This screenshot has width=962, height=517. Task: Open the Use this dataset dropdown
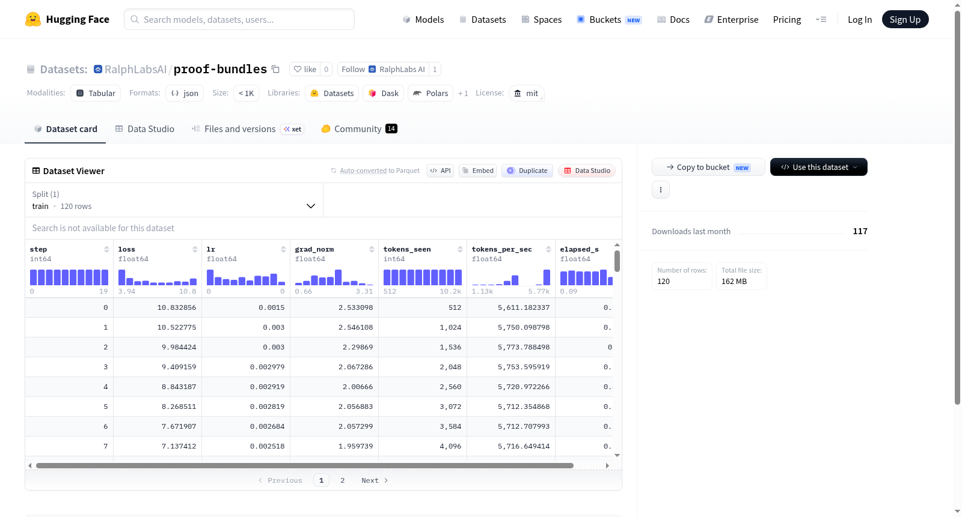click(x=819, y=167)
